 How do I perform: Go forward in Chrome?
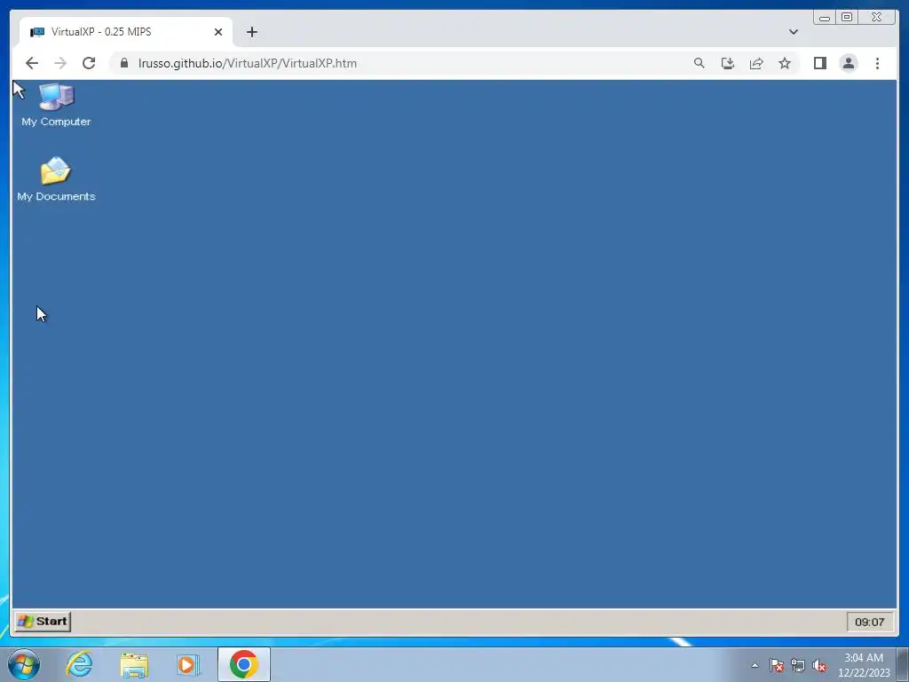(x=60, y=63)
